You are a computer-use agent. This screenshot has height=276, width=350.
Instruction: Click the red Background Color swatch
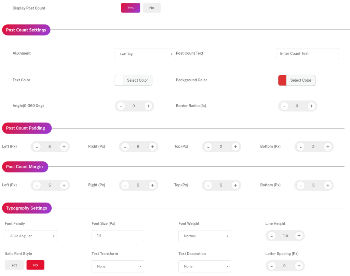click(x=282, y=80)
